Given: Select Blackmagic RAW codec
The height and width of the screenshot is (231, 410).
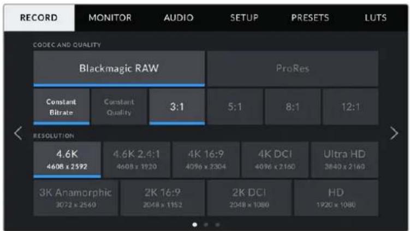Looking at the screenshot, I should pyautogui.click(x=119, y=69).
